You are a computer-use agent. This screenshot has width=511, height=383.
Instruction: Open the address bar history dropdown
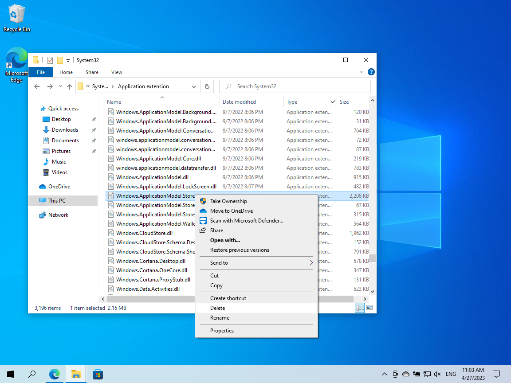click(193, 86)
